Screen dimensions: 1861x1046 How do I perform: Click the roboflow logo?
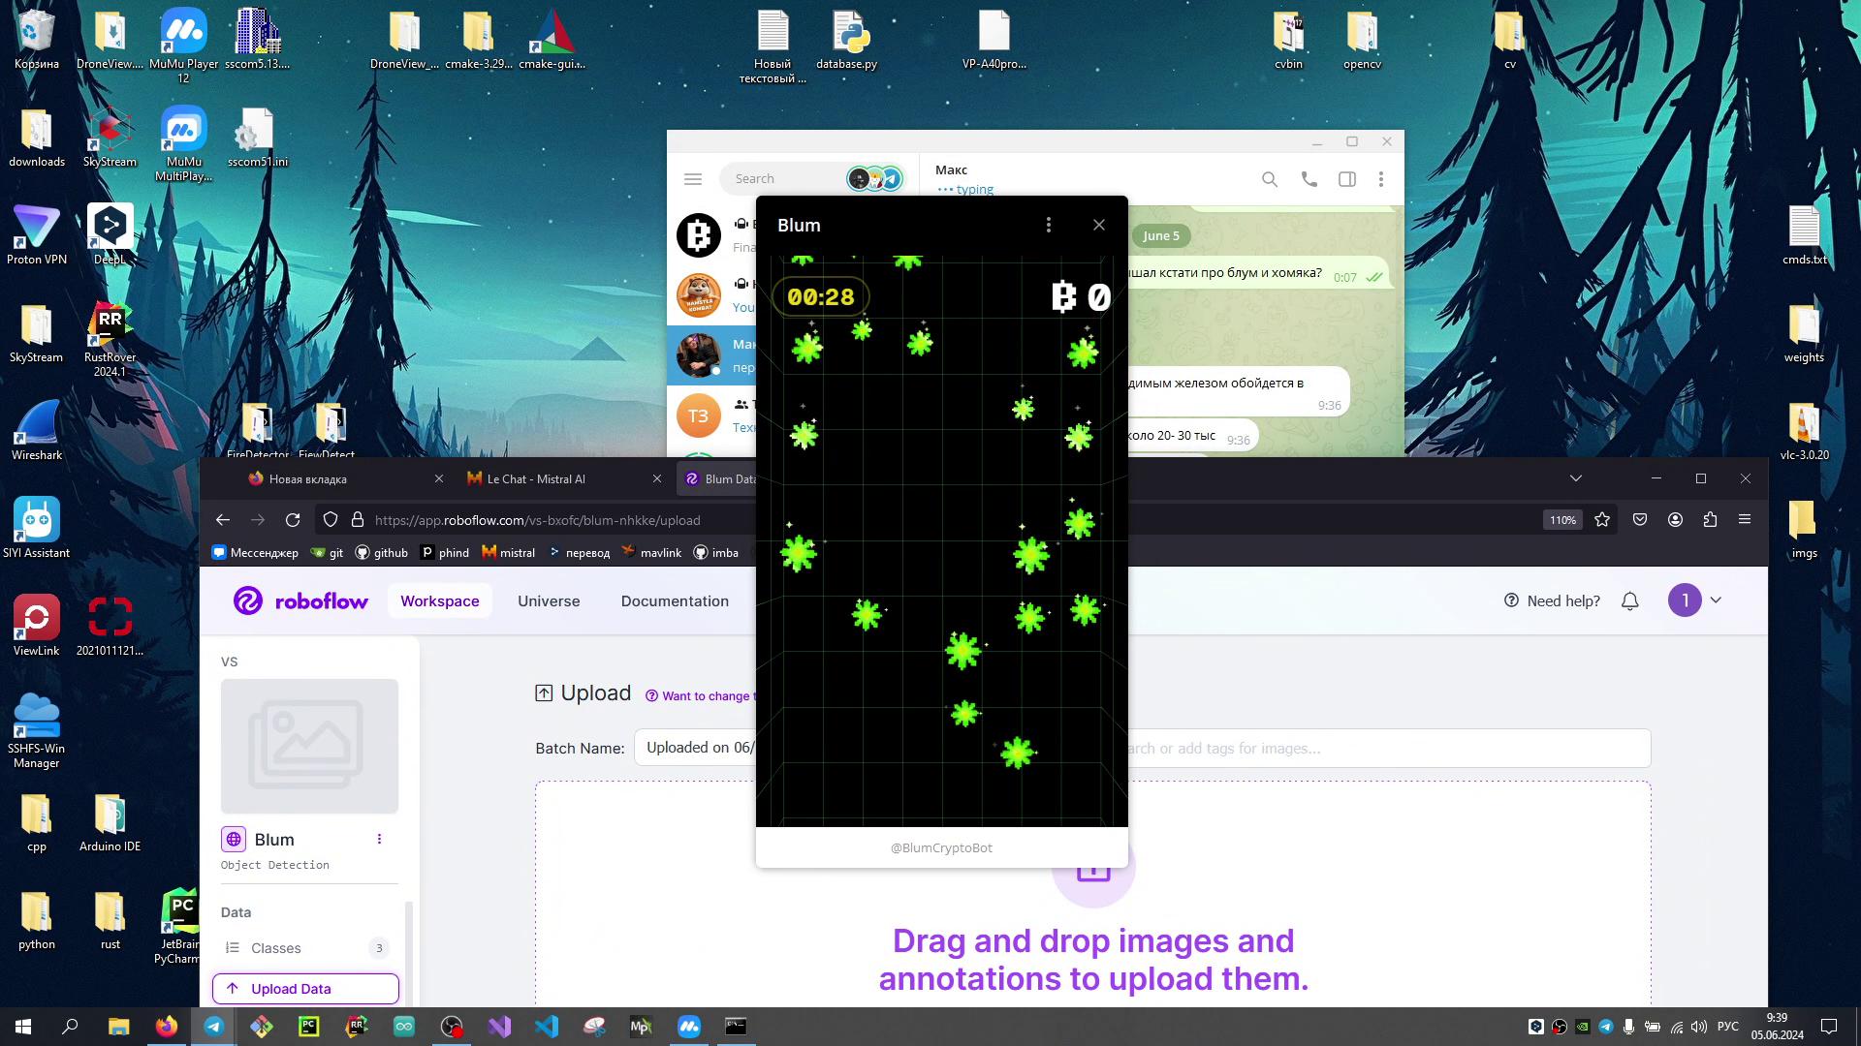coord(300,601)
